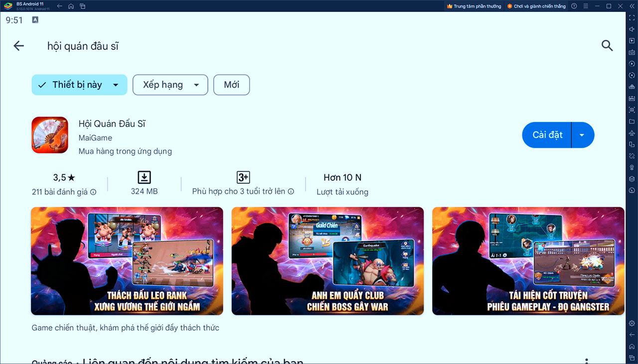The width and height of the screenshot is (638, 364).
Task: Open recent apps icon in title bar
Action: (x=82, y=6)
